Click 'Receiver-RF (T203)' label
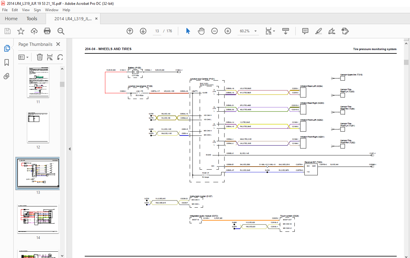410x258 pixels. [x=313, y=162]
